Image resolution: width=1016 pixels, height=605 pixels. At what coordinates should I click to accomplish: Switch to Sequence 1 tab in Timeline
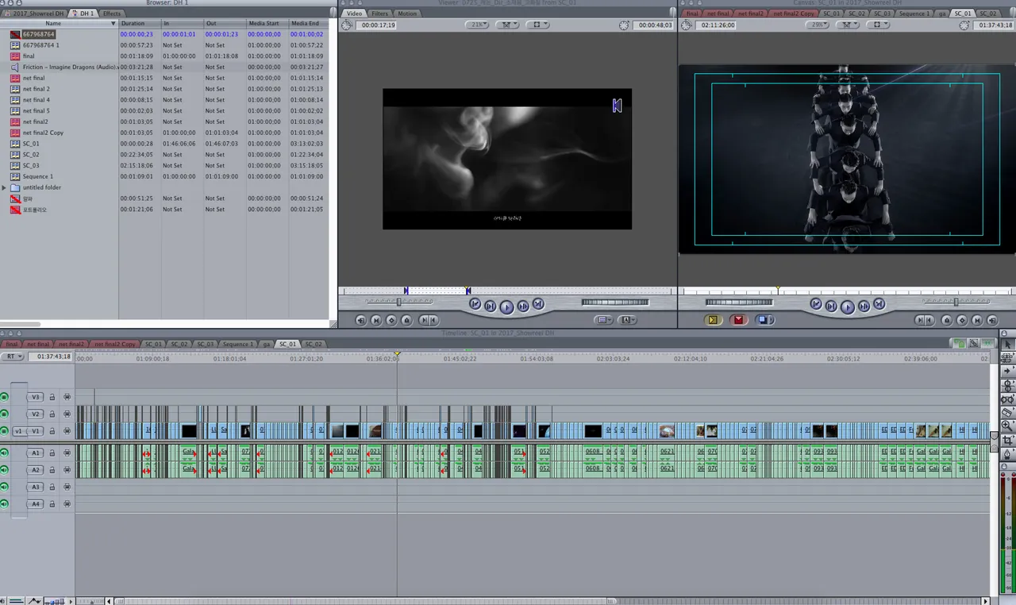click(x=237, y=344)
